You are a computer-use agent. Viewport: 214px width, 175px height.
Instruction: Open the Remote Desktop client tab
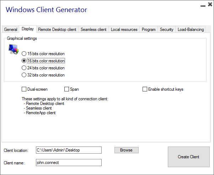coord(57,30)
